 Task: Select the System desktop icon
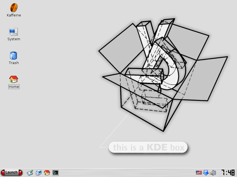coord(13,31)
